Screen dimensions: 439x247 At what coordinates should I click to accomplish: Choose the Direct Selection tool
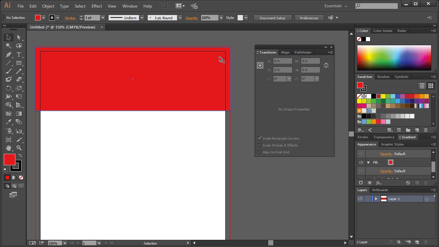[19, 37]
